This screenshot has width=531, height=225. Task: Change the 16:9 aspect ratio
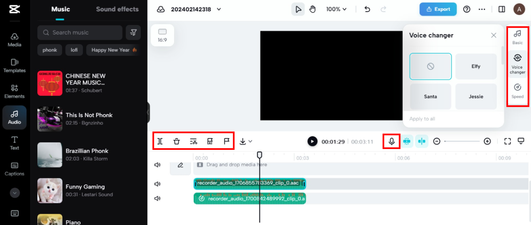[163, 35]
